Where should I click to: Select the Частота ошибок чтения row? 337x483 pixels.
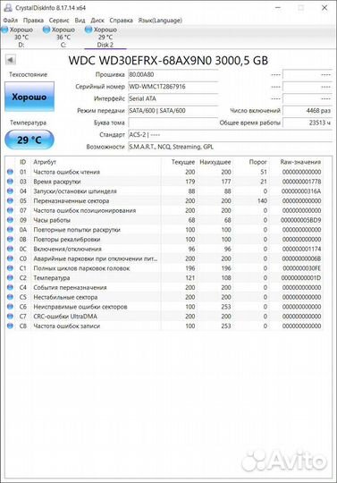click(164, 172)
